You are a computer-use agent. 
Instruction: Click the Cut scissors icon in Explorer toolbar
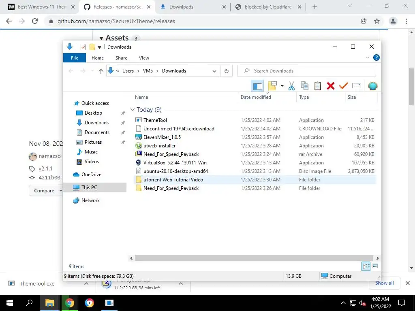[x=291, y=86]
